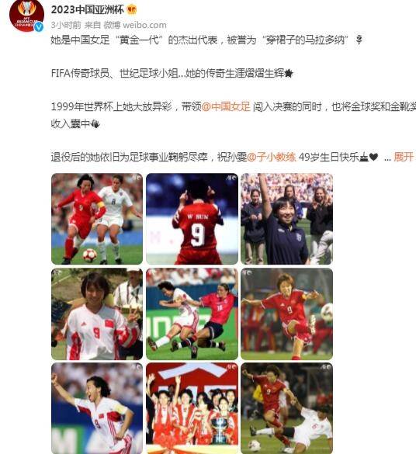
Task: View photo of woman waving in navy polo
Action: (287, 219)
